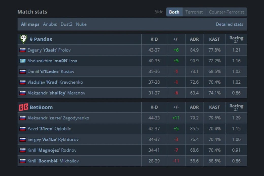Open the Anubis map tab
The height and width of the screenshot is (176, 264).
[50, 24]
